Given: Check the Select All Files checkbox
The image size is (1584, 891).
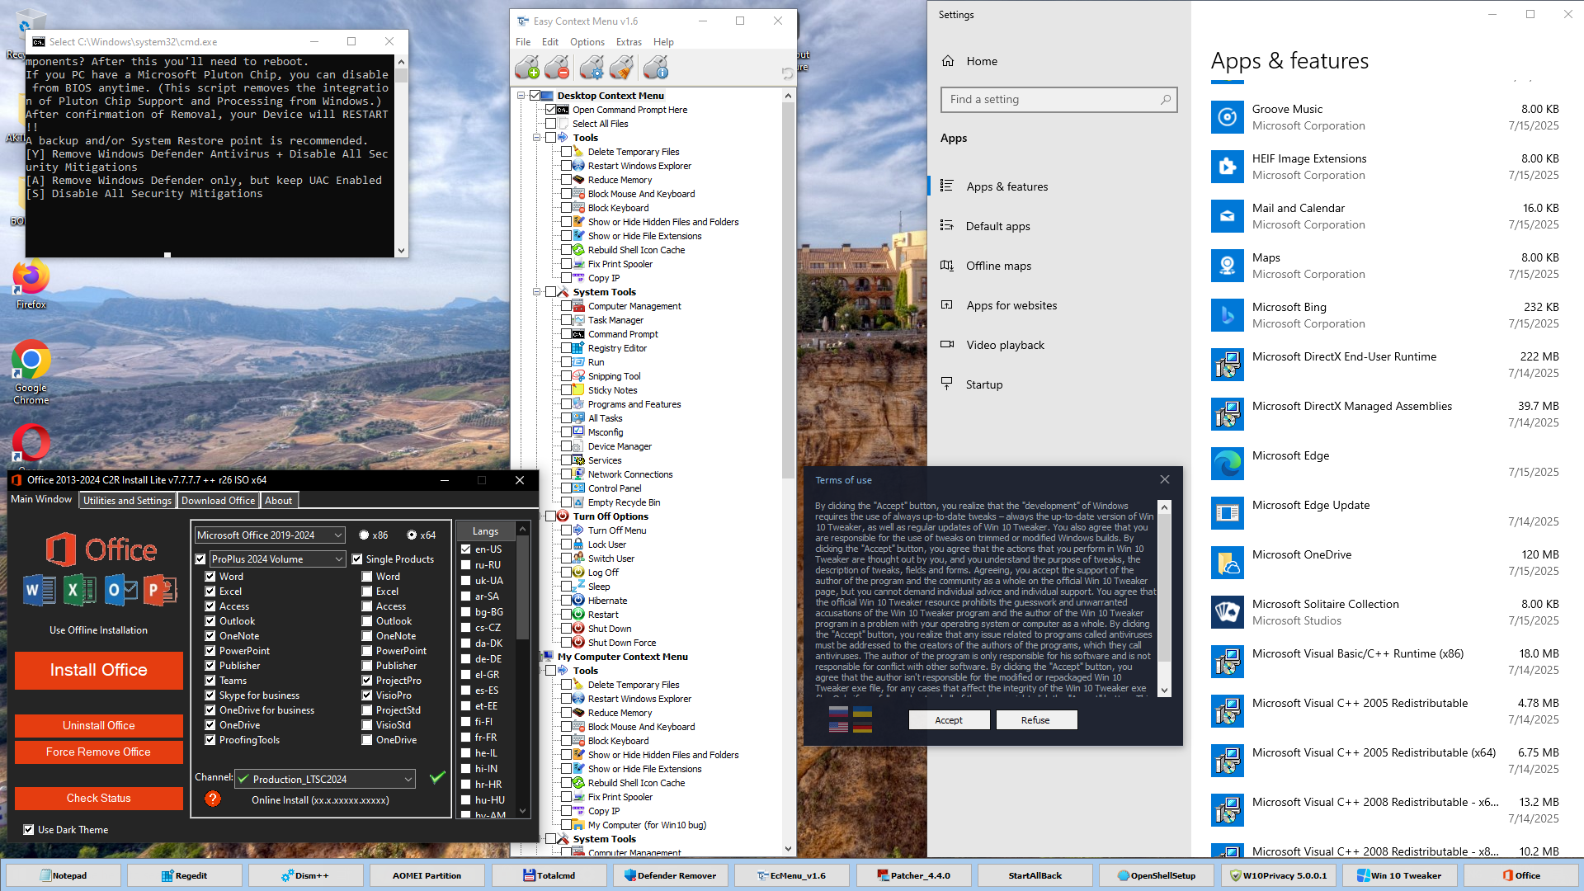Looking at the screenshot, I should (551, 124).
